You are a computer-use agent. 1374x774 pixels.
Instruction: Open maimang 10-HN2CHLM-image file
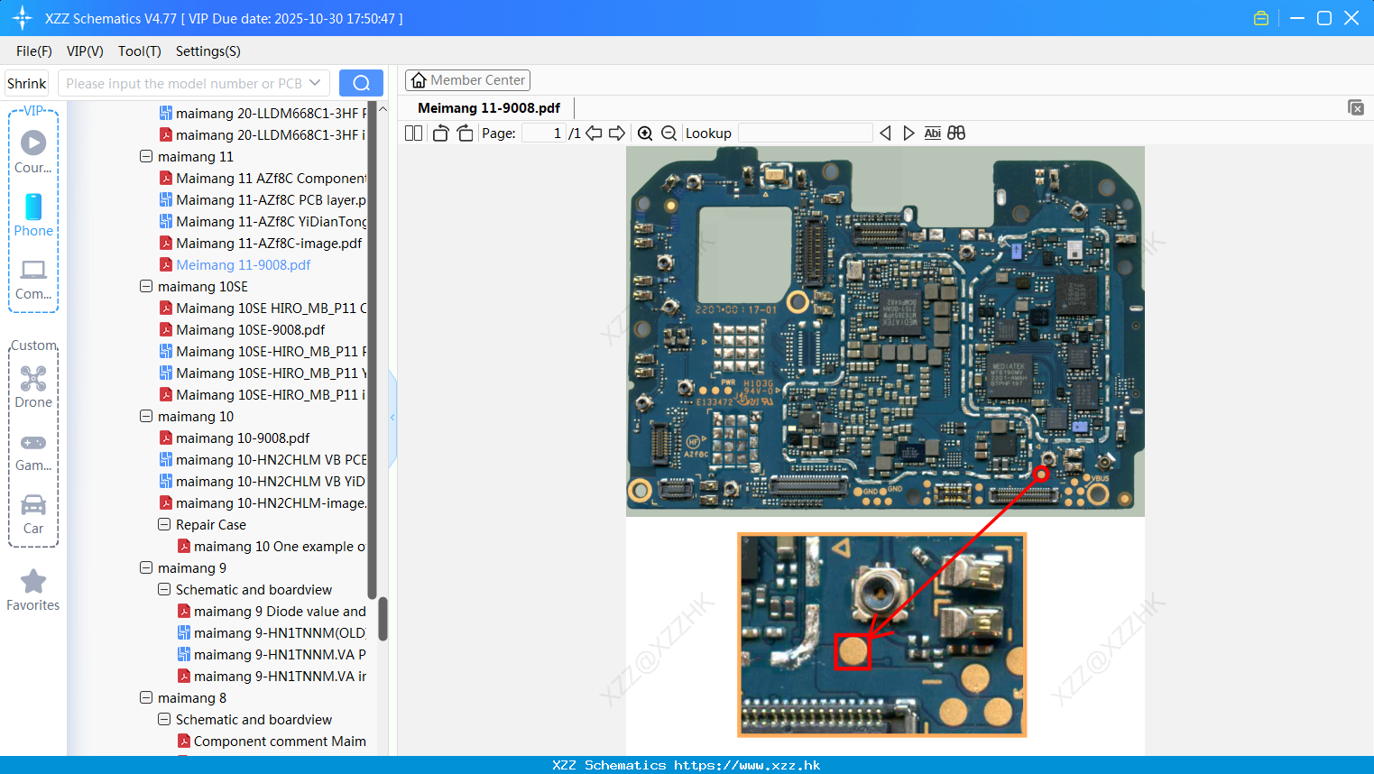(x=263, y=502)
